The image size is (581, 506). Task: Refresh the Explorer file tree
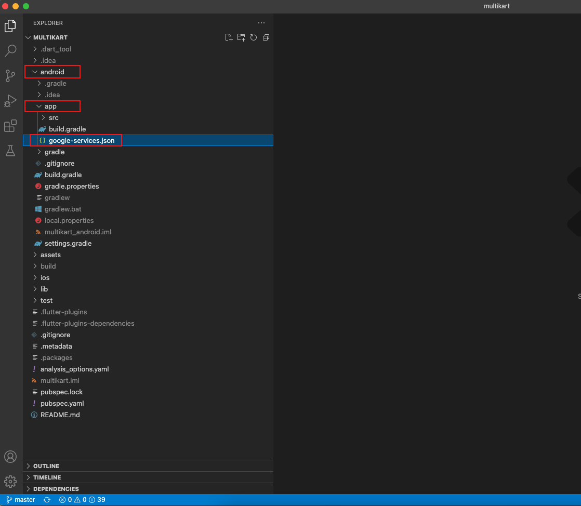click(254, 37)
